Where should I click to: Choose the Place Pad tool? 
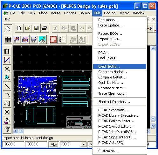coord(7,69)
